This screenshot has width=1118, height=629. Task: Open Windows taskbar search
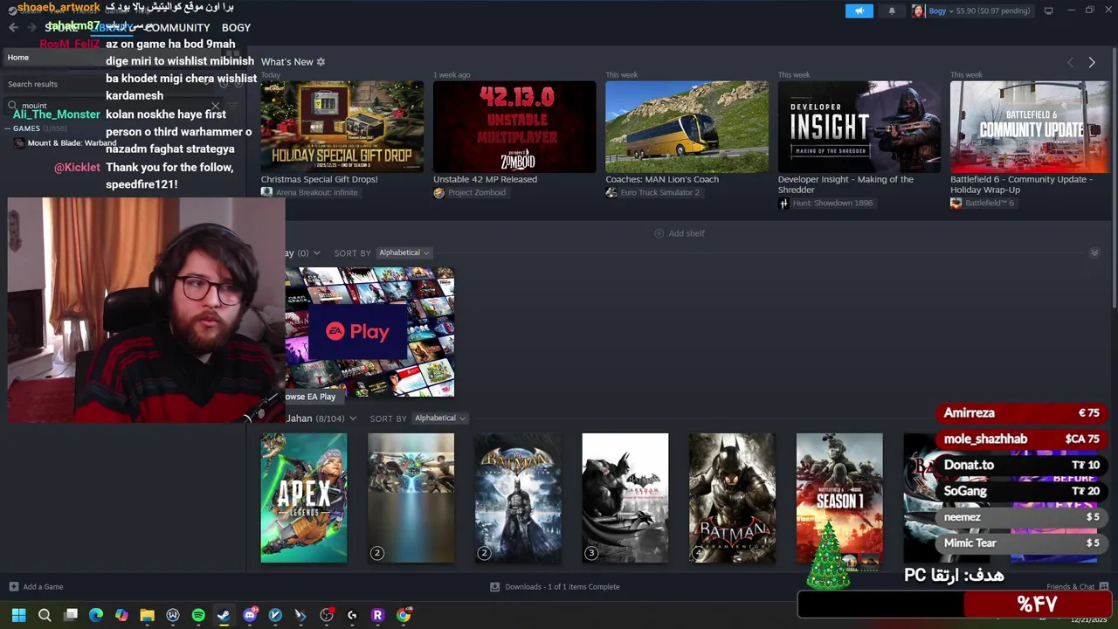tap(45, 615)
